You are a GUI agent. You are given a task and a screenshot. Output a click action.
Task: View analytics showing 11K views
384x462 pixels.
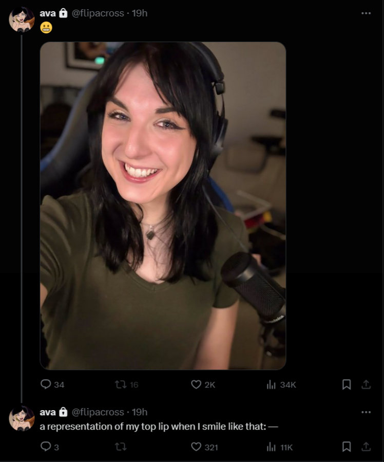coord(280,447)
